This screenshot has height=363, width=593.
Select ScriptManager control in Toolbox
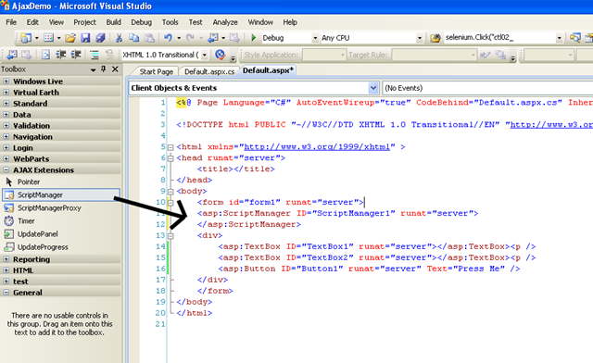coord(61,194)
